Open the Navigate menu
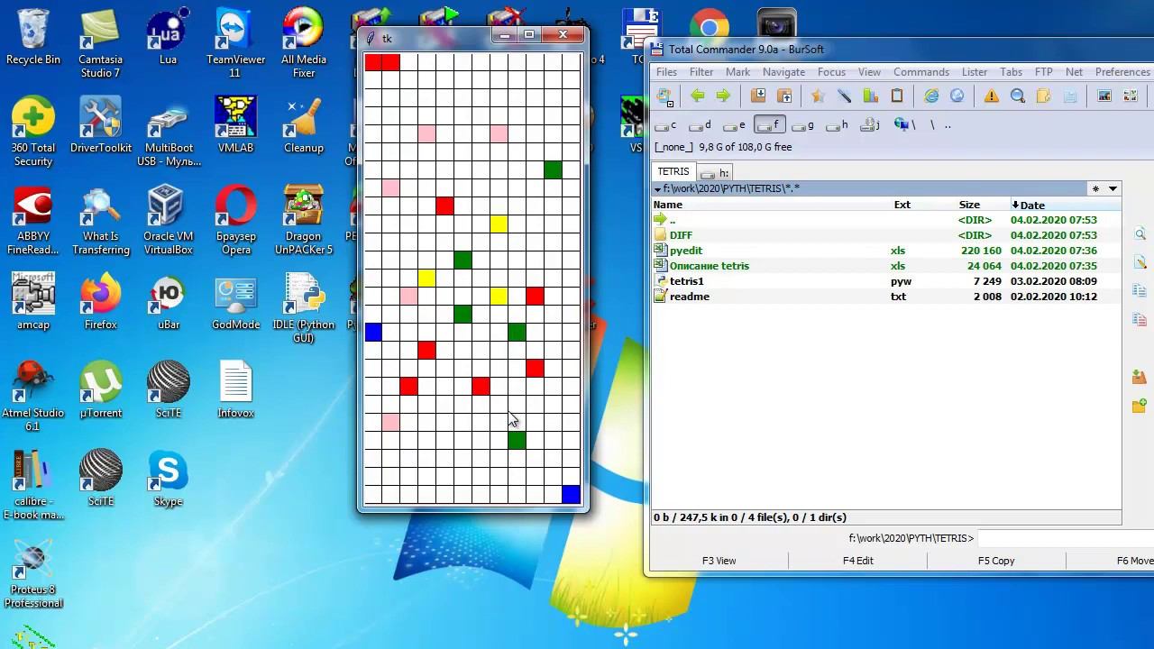This screenshot has width=1154, height=649. click(783, 72)
